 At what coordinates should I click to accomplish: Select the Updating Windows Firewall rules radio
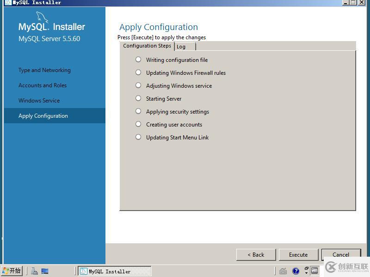(138, 72)
